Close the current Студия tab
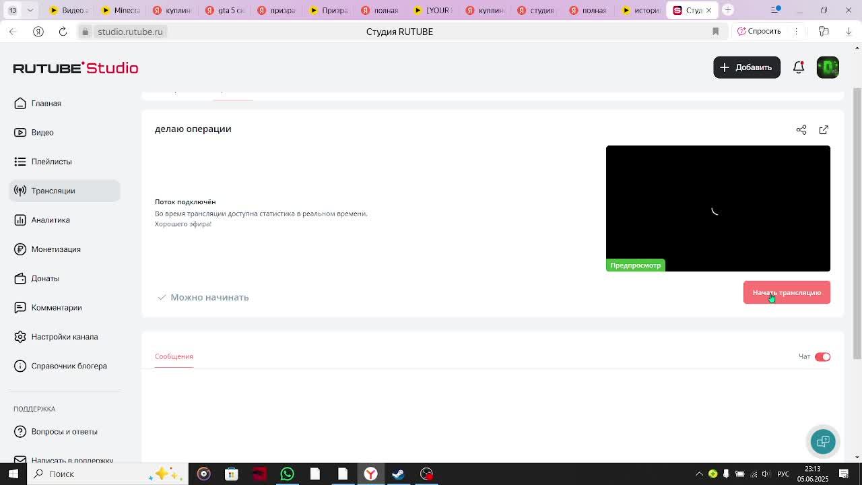The height and width of the screenshot is (485, 862). pyautogui.click(x=708, y=10)
